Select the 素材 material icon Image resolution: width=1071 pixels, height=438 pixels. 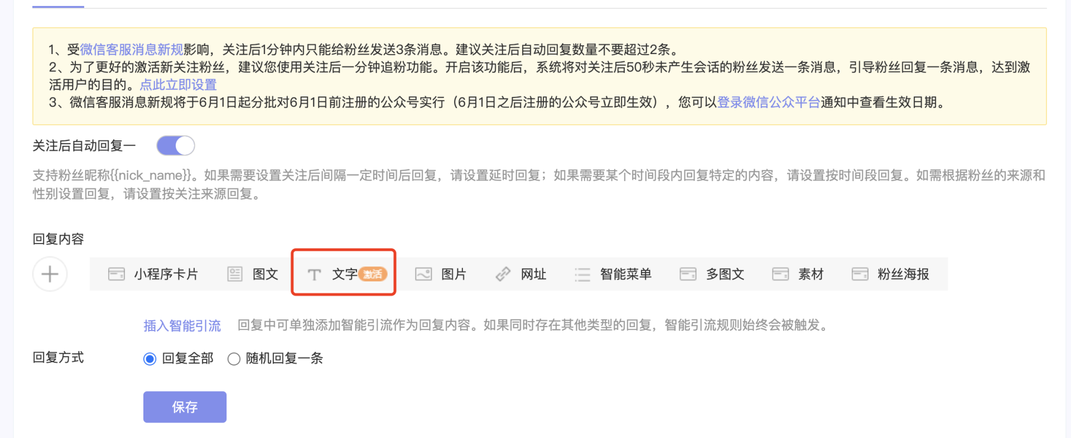[x=780, y=274]
